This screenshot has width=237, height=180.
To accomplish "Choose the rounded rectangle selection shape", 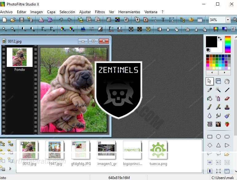I will point(227,136).
